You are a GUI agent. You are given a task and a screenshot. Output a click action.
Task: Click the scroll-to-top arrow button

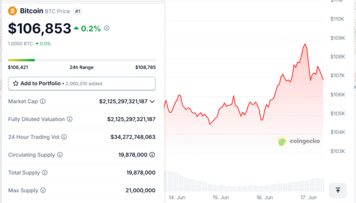coord(338,191)
